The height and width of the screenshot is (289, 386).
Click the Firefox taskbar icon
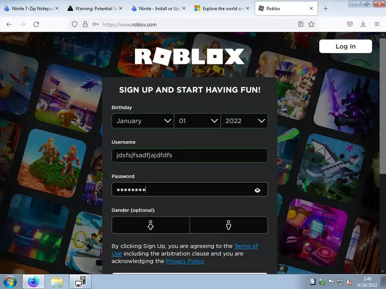coord(34,281)
